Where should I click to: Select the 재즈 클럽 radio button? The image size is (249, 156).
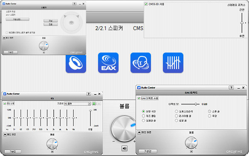coord(143,116)
